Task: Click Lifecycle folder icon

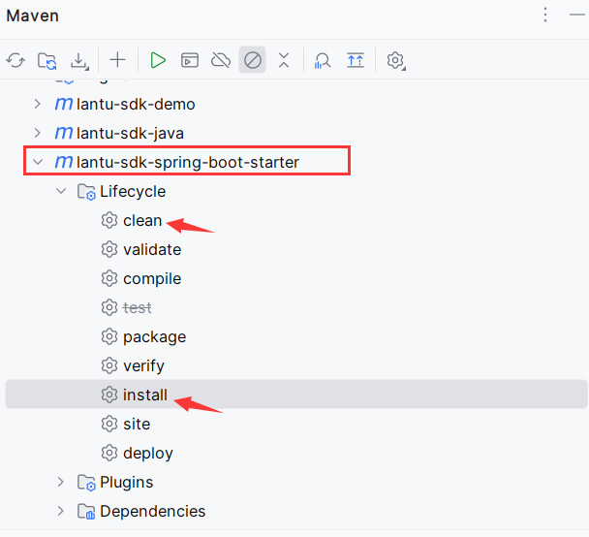Action: pyautogui.click(x=86, y=192)
